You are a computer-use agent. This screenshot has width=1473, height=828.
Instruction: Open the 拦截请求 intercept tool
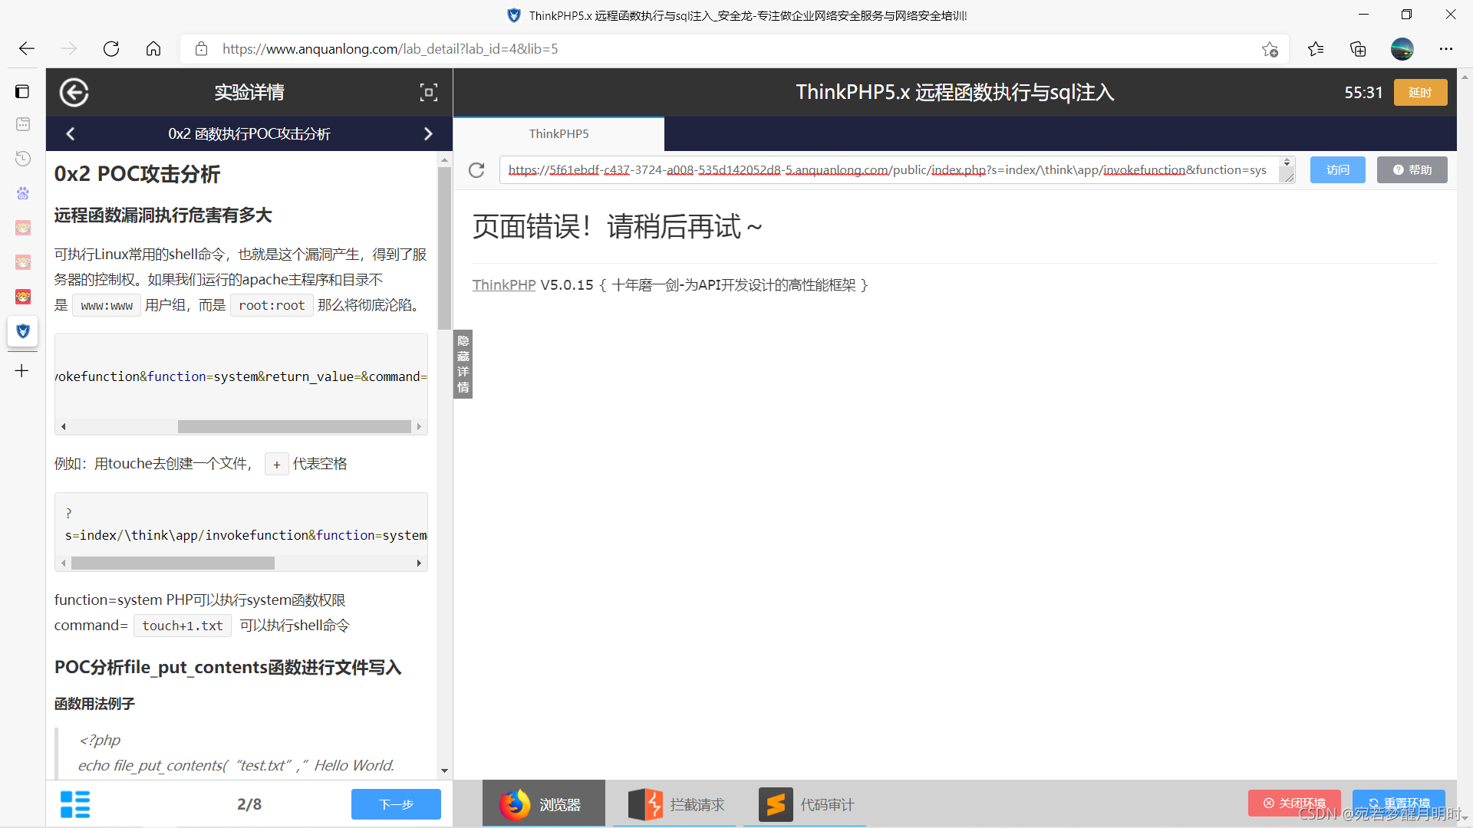676,804
